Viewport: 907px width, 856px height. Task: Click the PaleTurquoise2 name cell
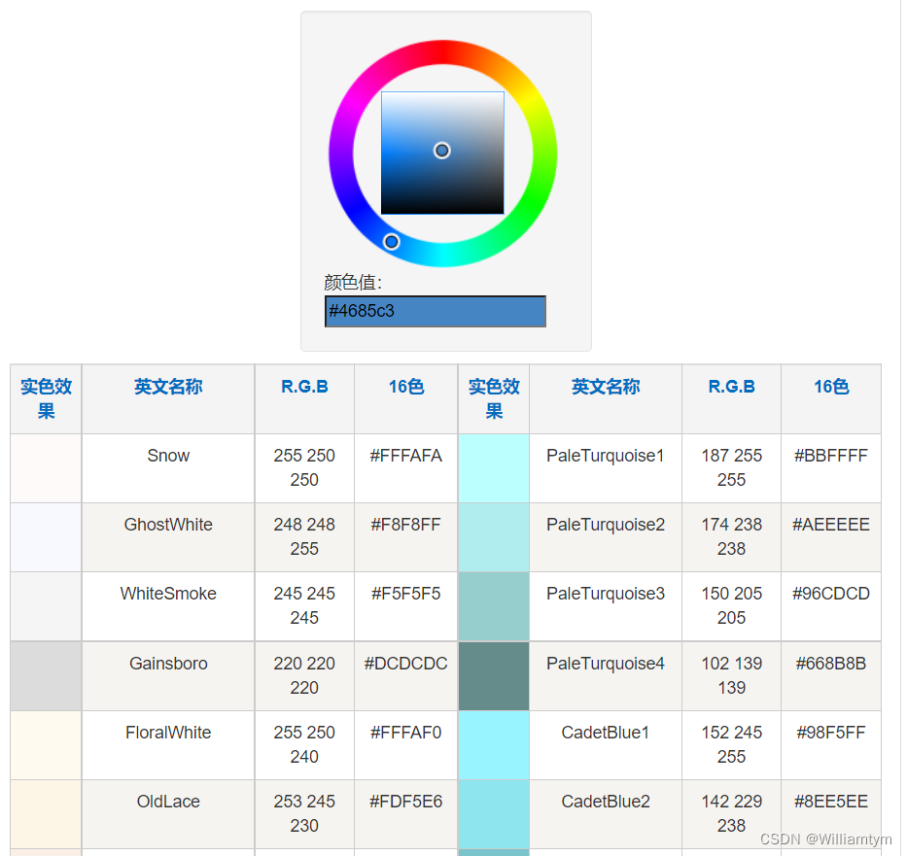[x=606, y=537]
